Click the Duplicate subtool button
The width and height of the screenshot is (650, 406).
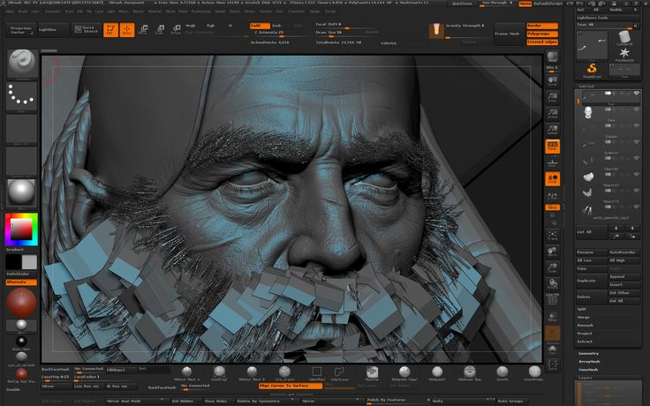[x=586, y=280]
